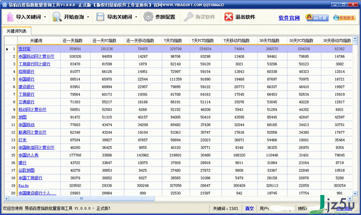Sort by the 近一天指数 column header
Viewport: 361px width, 215px height.
[75, 40]
